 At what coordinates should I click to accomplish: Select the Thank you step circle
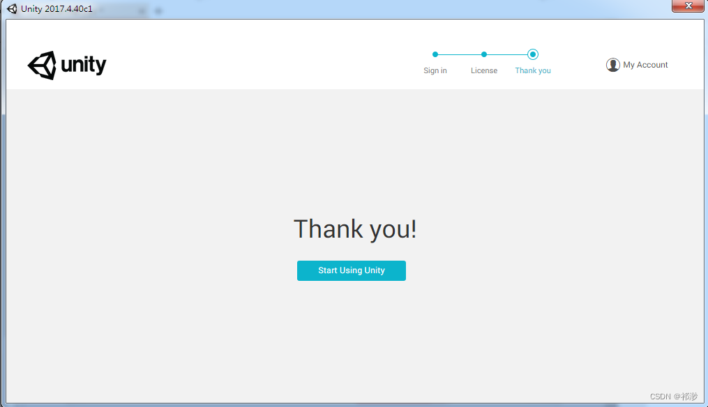(x=533, y=54)
